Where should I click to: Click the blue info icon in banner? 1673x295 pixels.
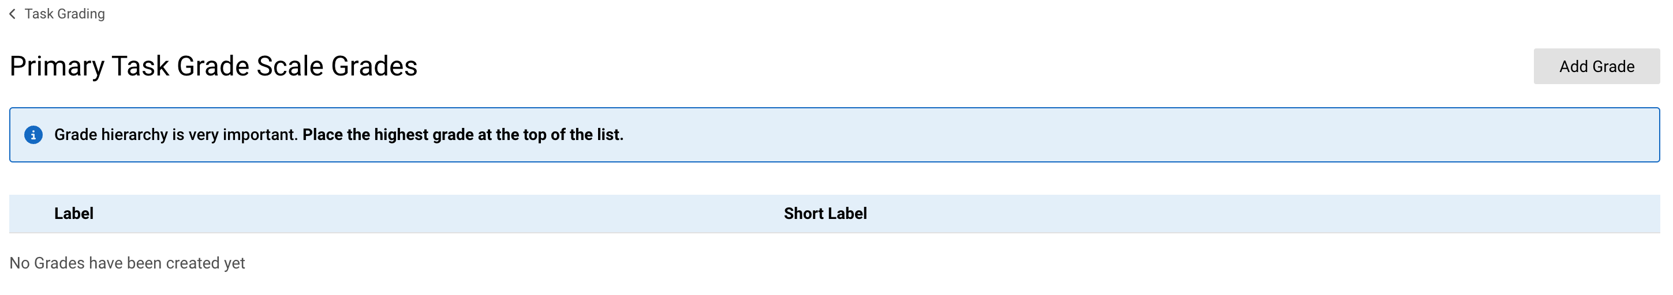(x=33, y=135)
